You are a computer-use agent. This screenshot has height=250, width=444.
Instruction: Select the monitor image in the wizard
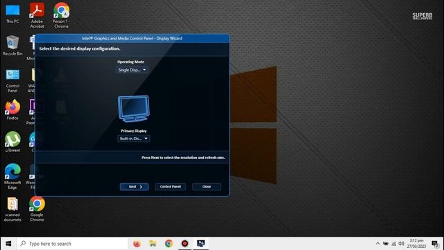pyautogui.click(x=134, y=109)
